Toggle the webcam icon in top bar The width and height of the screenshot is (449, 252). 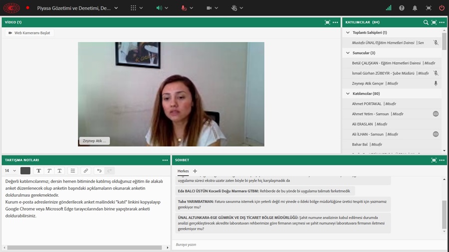tap(209, 8)
